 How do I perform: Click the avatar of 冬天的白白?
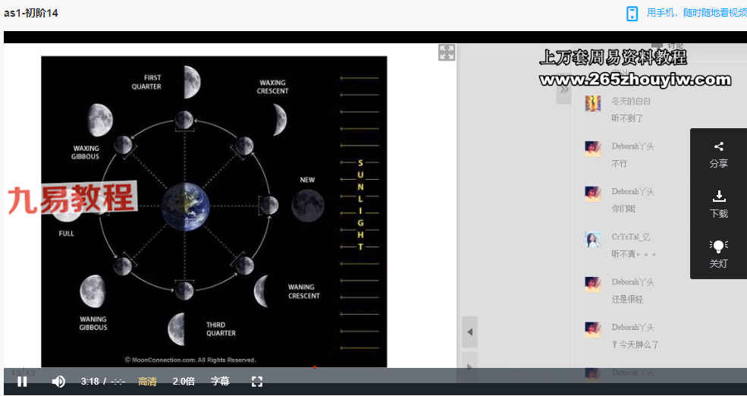pos(593,103)
